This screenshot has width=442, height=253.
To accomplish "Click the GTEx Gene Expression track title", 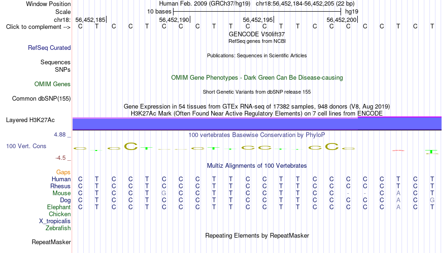I will click(257, 106).
